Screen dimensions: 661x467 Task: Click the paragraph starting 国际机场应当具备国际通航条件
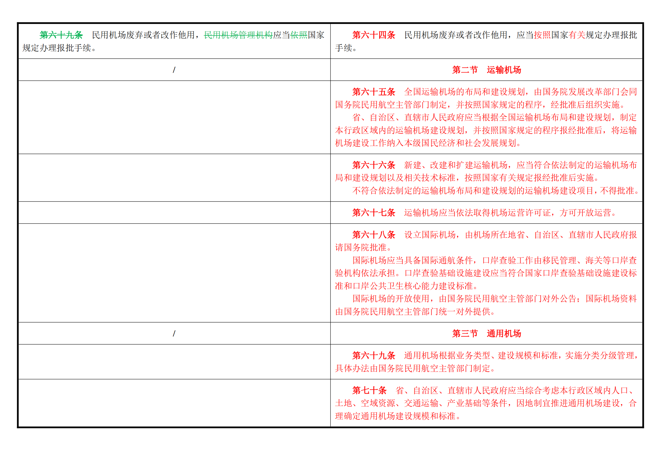click(x=486, y=273)
